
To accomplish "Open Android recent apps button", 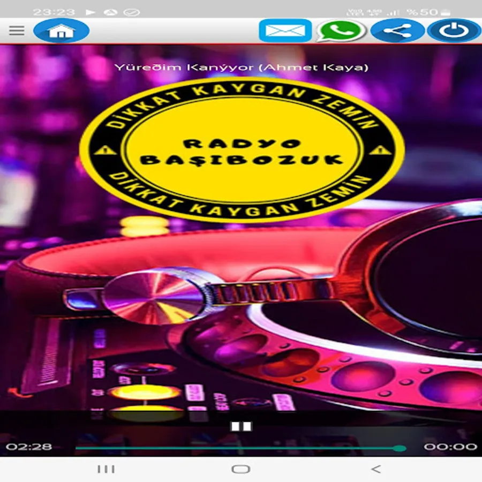I will coord(106,469).
